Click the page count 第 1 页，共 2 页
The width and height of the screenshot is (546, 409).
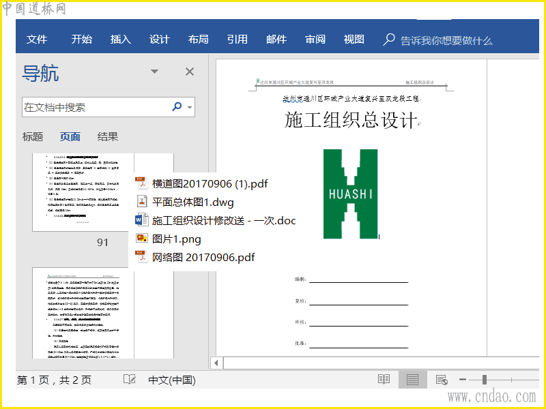tap(54, 380)
